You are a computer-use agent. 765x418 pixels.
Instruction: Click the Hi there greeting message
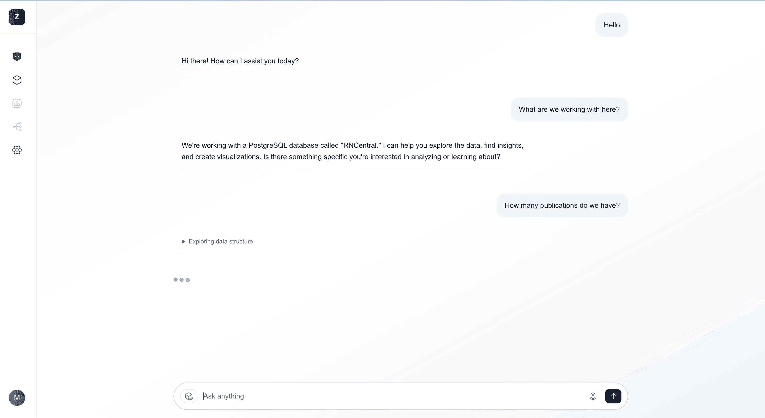[x=240, y=61]
